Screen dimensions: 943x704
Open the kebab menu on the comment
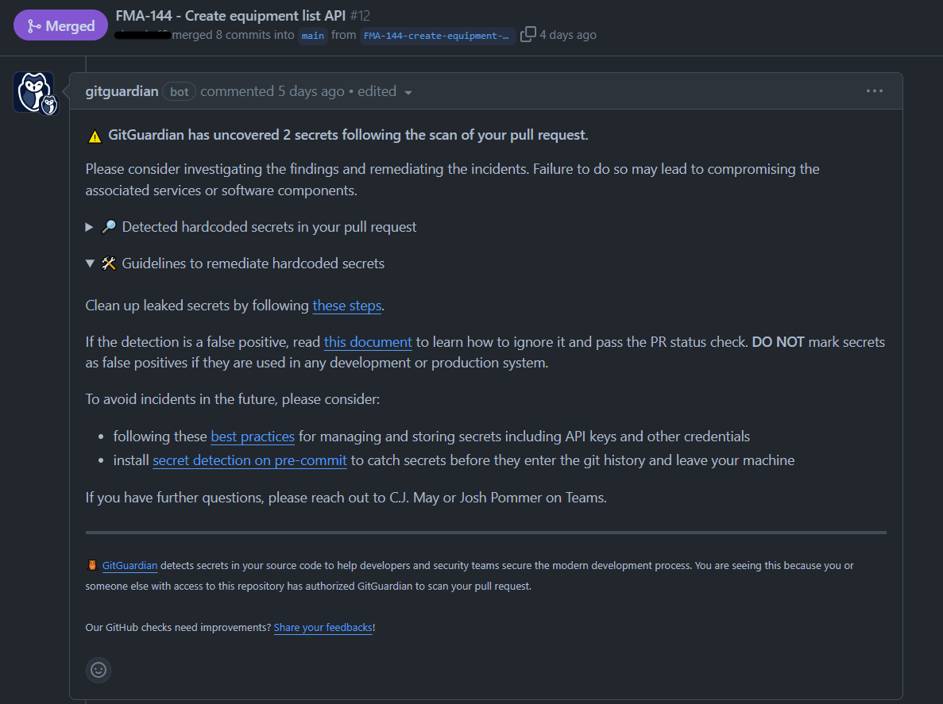coord(875,90)
